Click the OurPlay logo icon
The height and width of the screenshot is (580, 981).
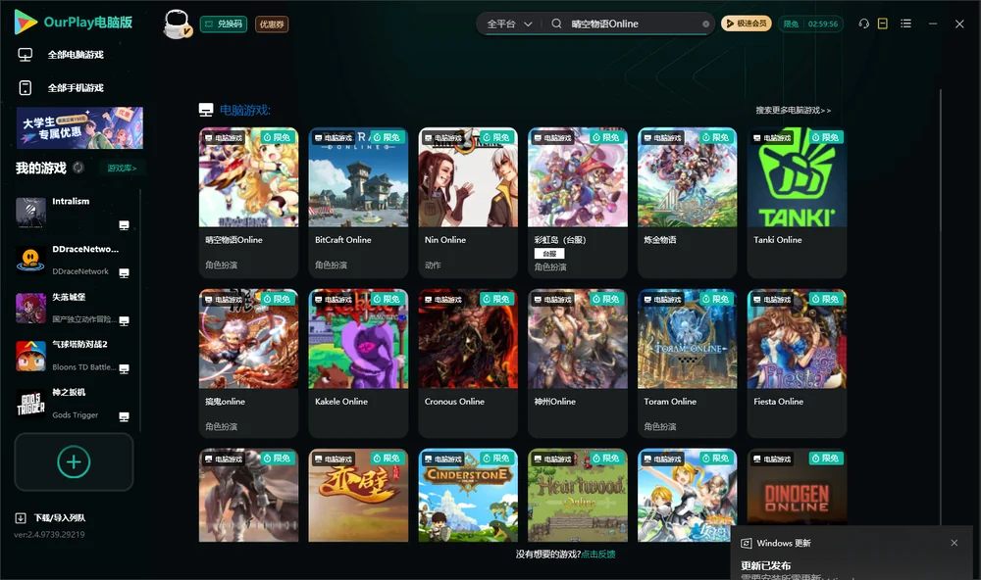pos(26,22)
